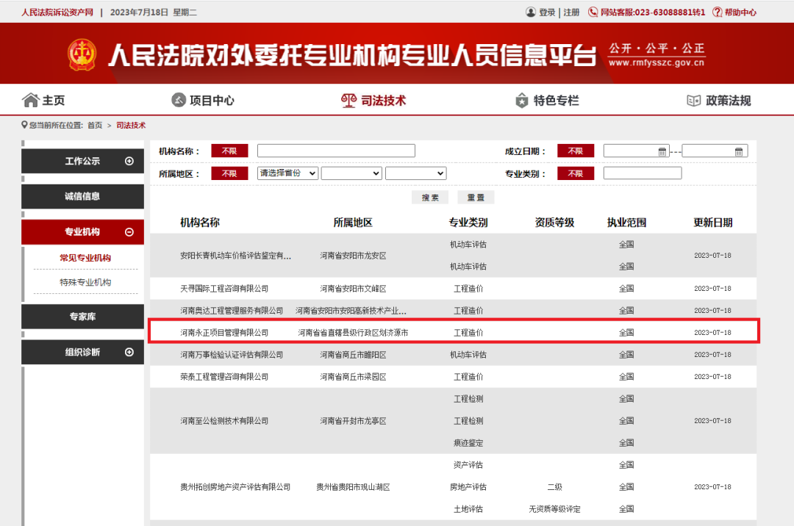Screen dimensions: 794x526
Task: Click 河南省开封市龙亭区 region cell
Action: click(353, 421)
